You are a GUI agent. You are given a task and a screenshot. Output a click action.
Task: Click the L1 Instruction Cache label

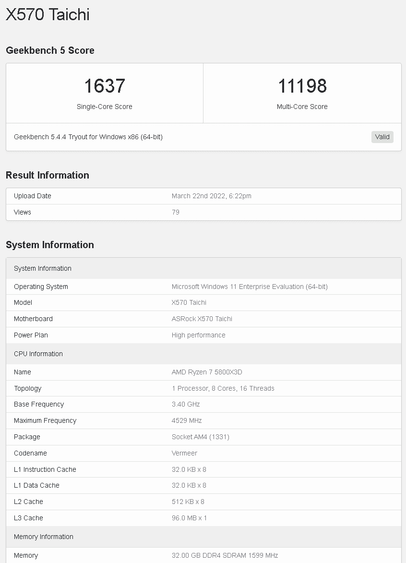click(x=45, y=469)
